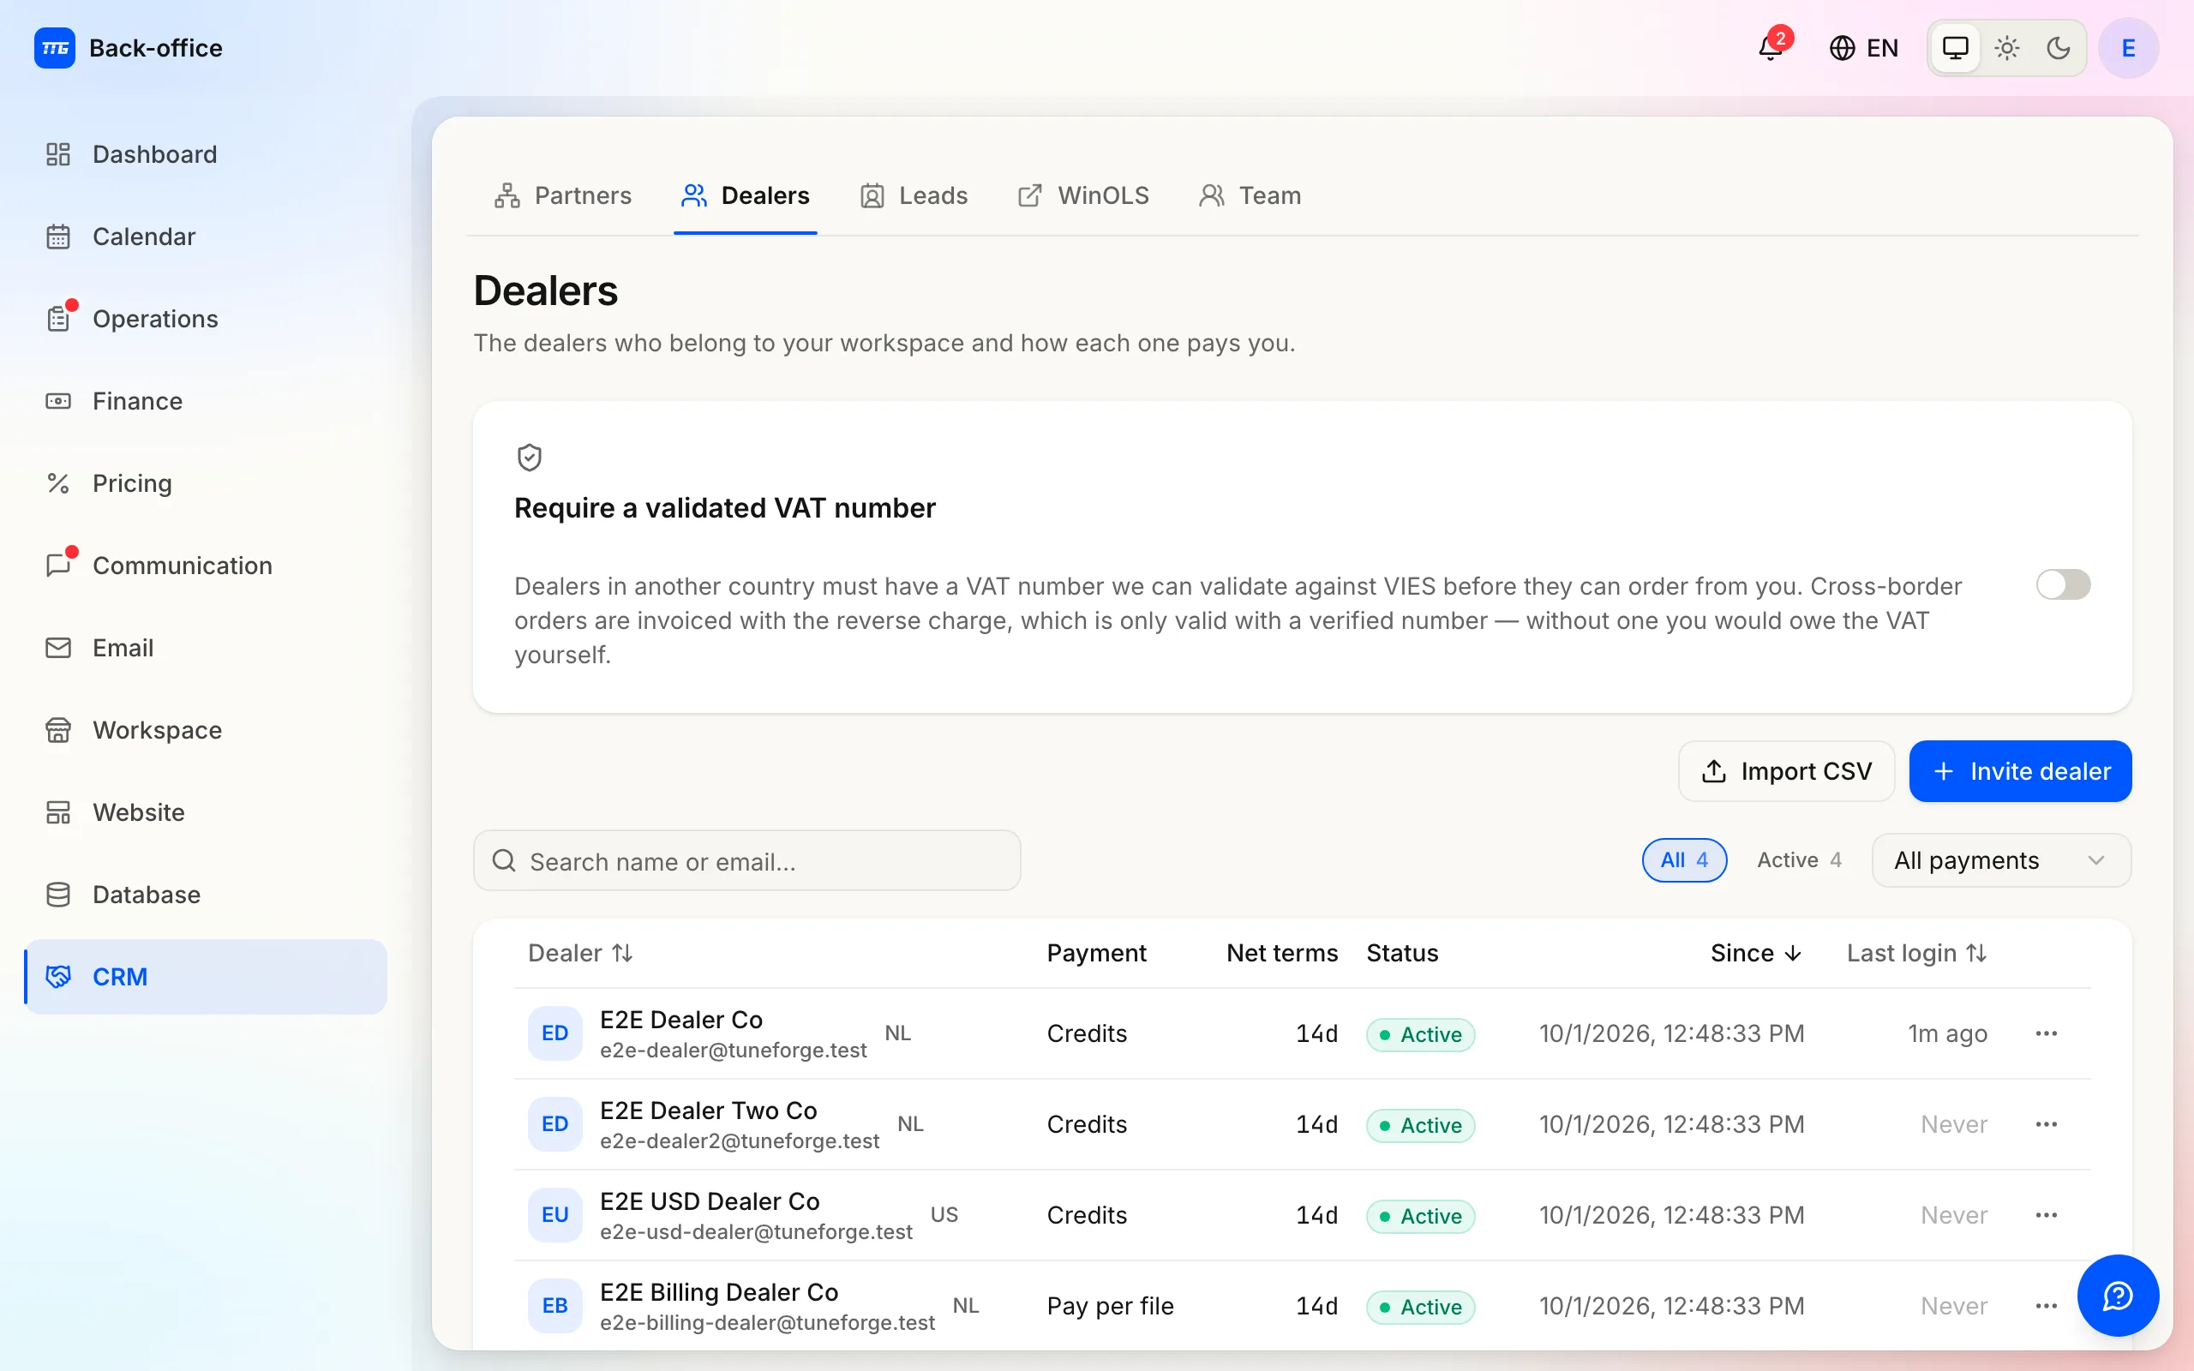Select CRM in sidebar

[x=206, y=977]
